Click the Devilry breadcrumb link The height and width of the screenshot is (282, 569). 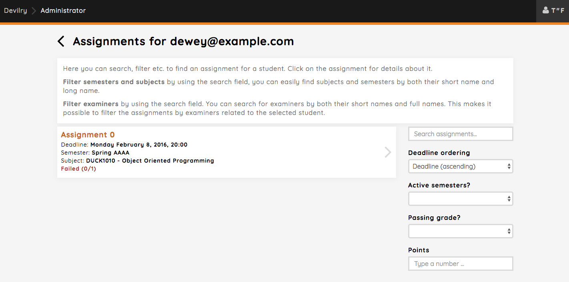(16, 11)
